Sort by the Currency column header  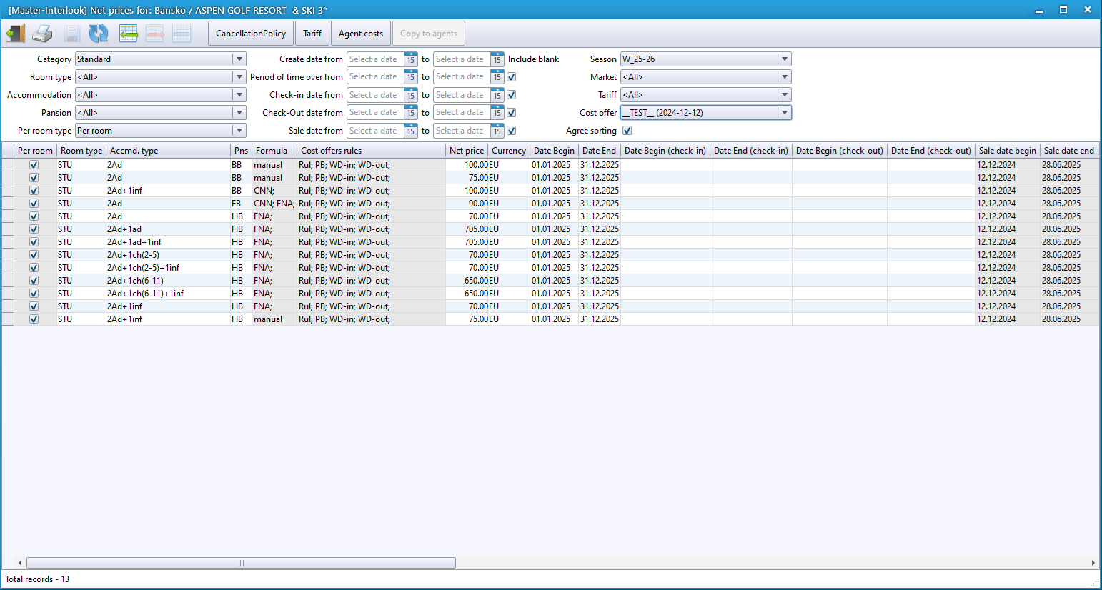pos(509,151)
